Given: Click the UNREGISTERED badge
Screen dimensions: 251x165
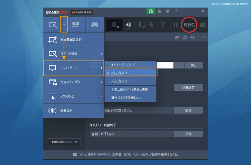Looking at the screenshot, I should click(82, 12).
